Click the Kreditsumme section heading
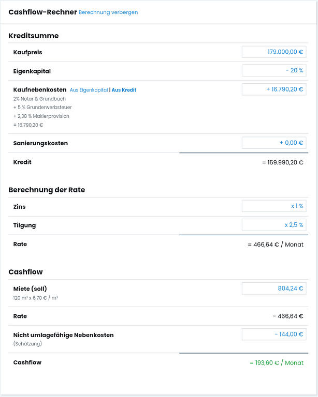318x397 pixels. [34, 36]
